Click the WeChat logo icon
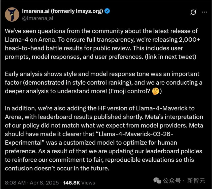This screenshot has height=189, width=212. pyautogui.click(x=158, y=180)
